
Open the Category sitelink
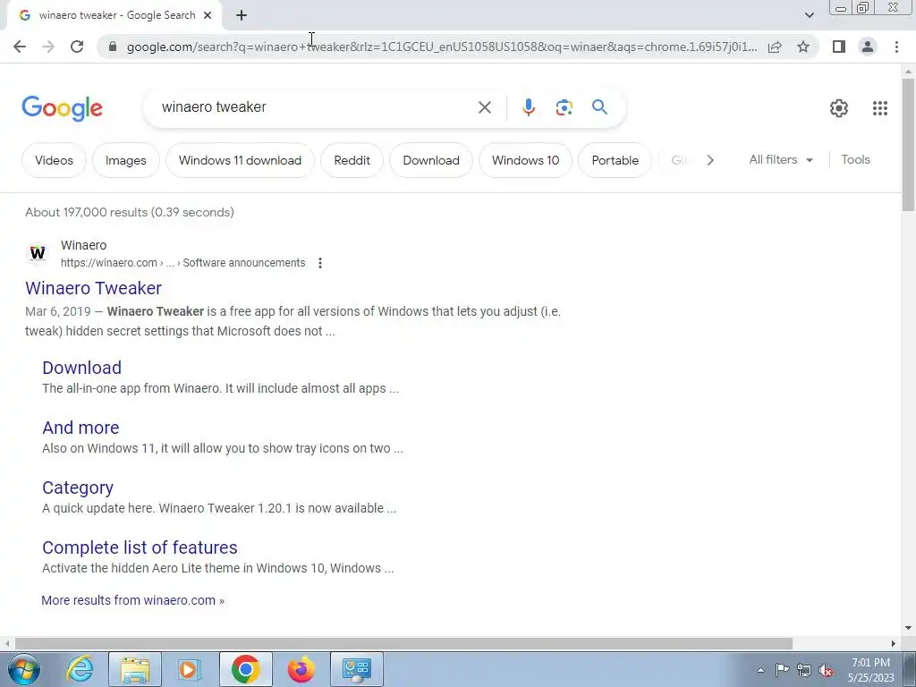coord(78,488)
